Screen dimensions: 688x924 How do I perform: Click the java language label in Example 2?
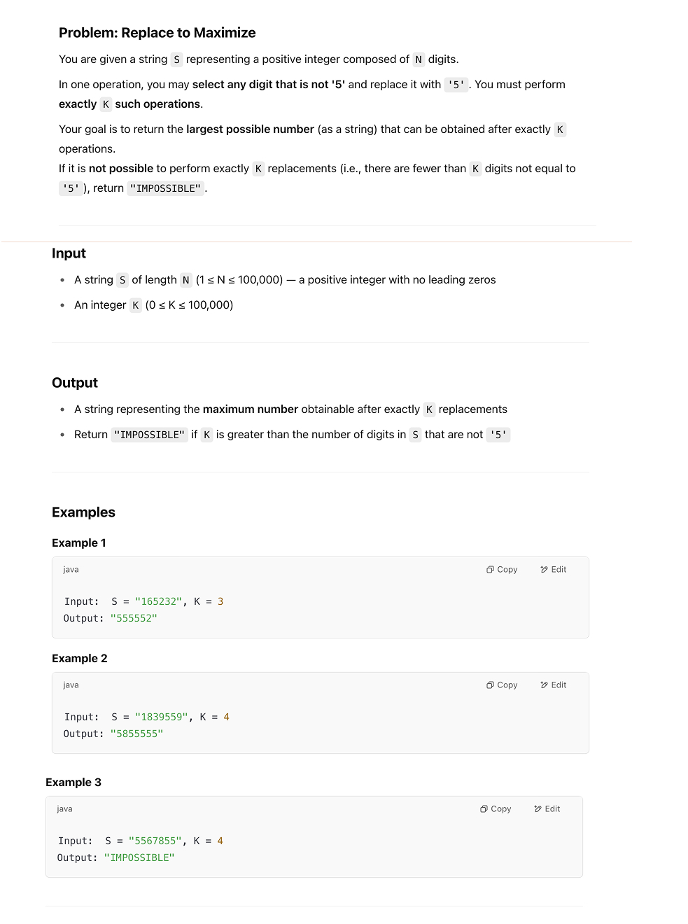[x=71, y=685]
